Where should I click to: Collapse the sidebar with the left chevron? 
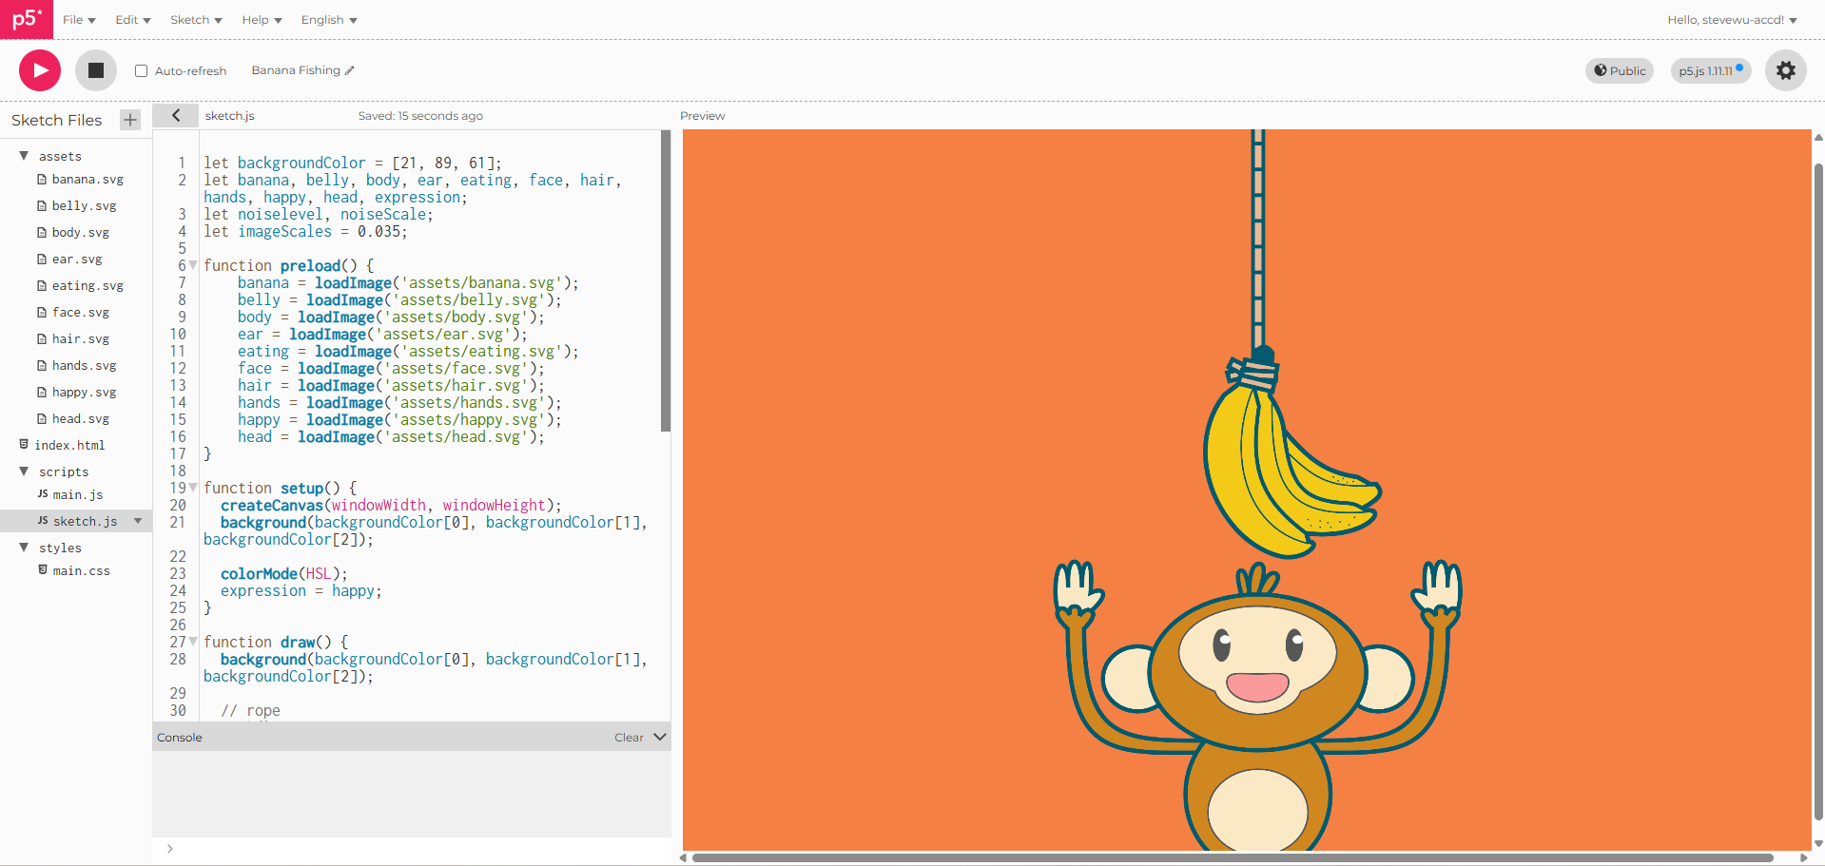tap(175, 115)
